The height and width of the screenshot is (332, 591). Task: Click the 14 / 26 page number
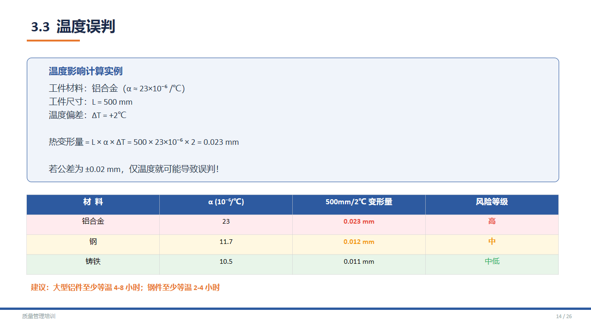[x=564, y=316]
